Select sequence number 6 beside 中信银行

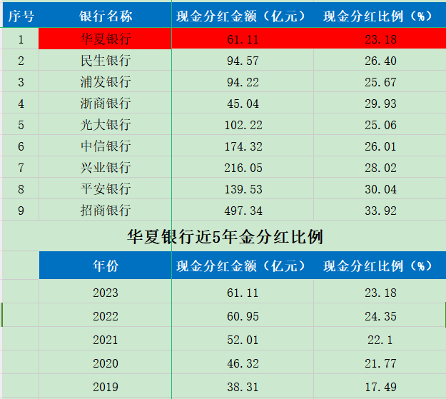pyautogui.click(x=21, y=146)
